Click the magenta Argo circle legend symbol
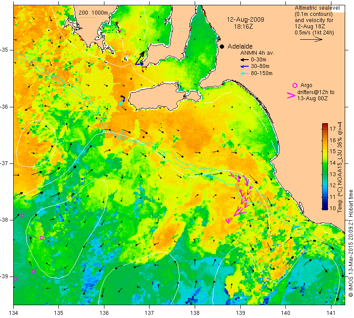This screenshot has height=318, width=354. pos(295,85)
